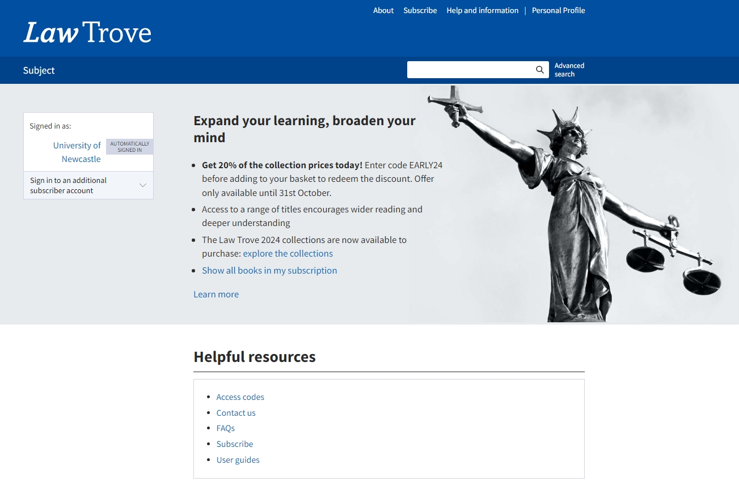The width and height of the screenshot is (739, 486).
Task: Show all books in my subscription
Action: (269, 270)
